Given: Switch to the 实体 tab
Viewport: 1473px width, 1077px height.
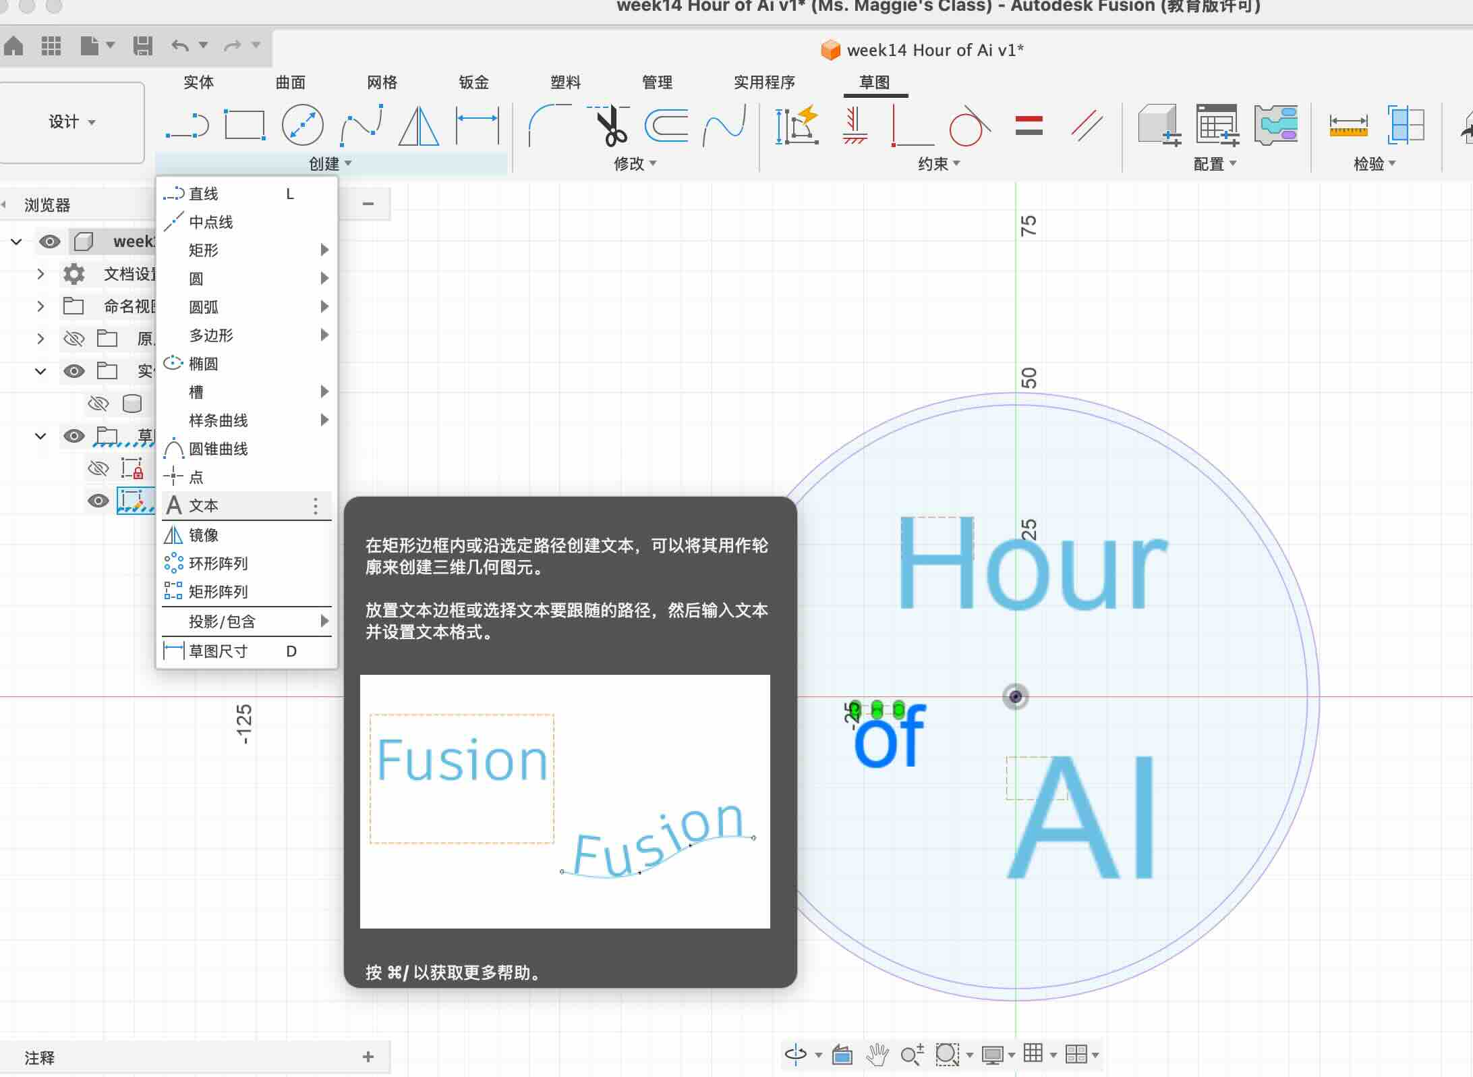Looking at the screenshot, I should (198, 82).
